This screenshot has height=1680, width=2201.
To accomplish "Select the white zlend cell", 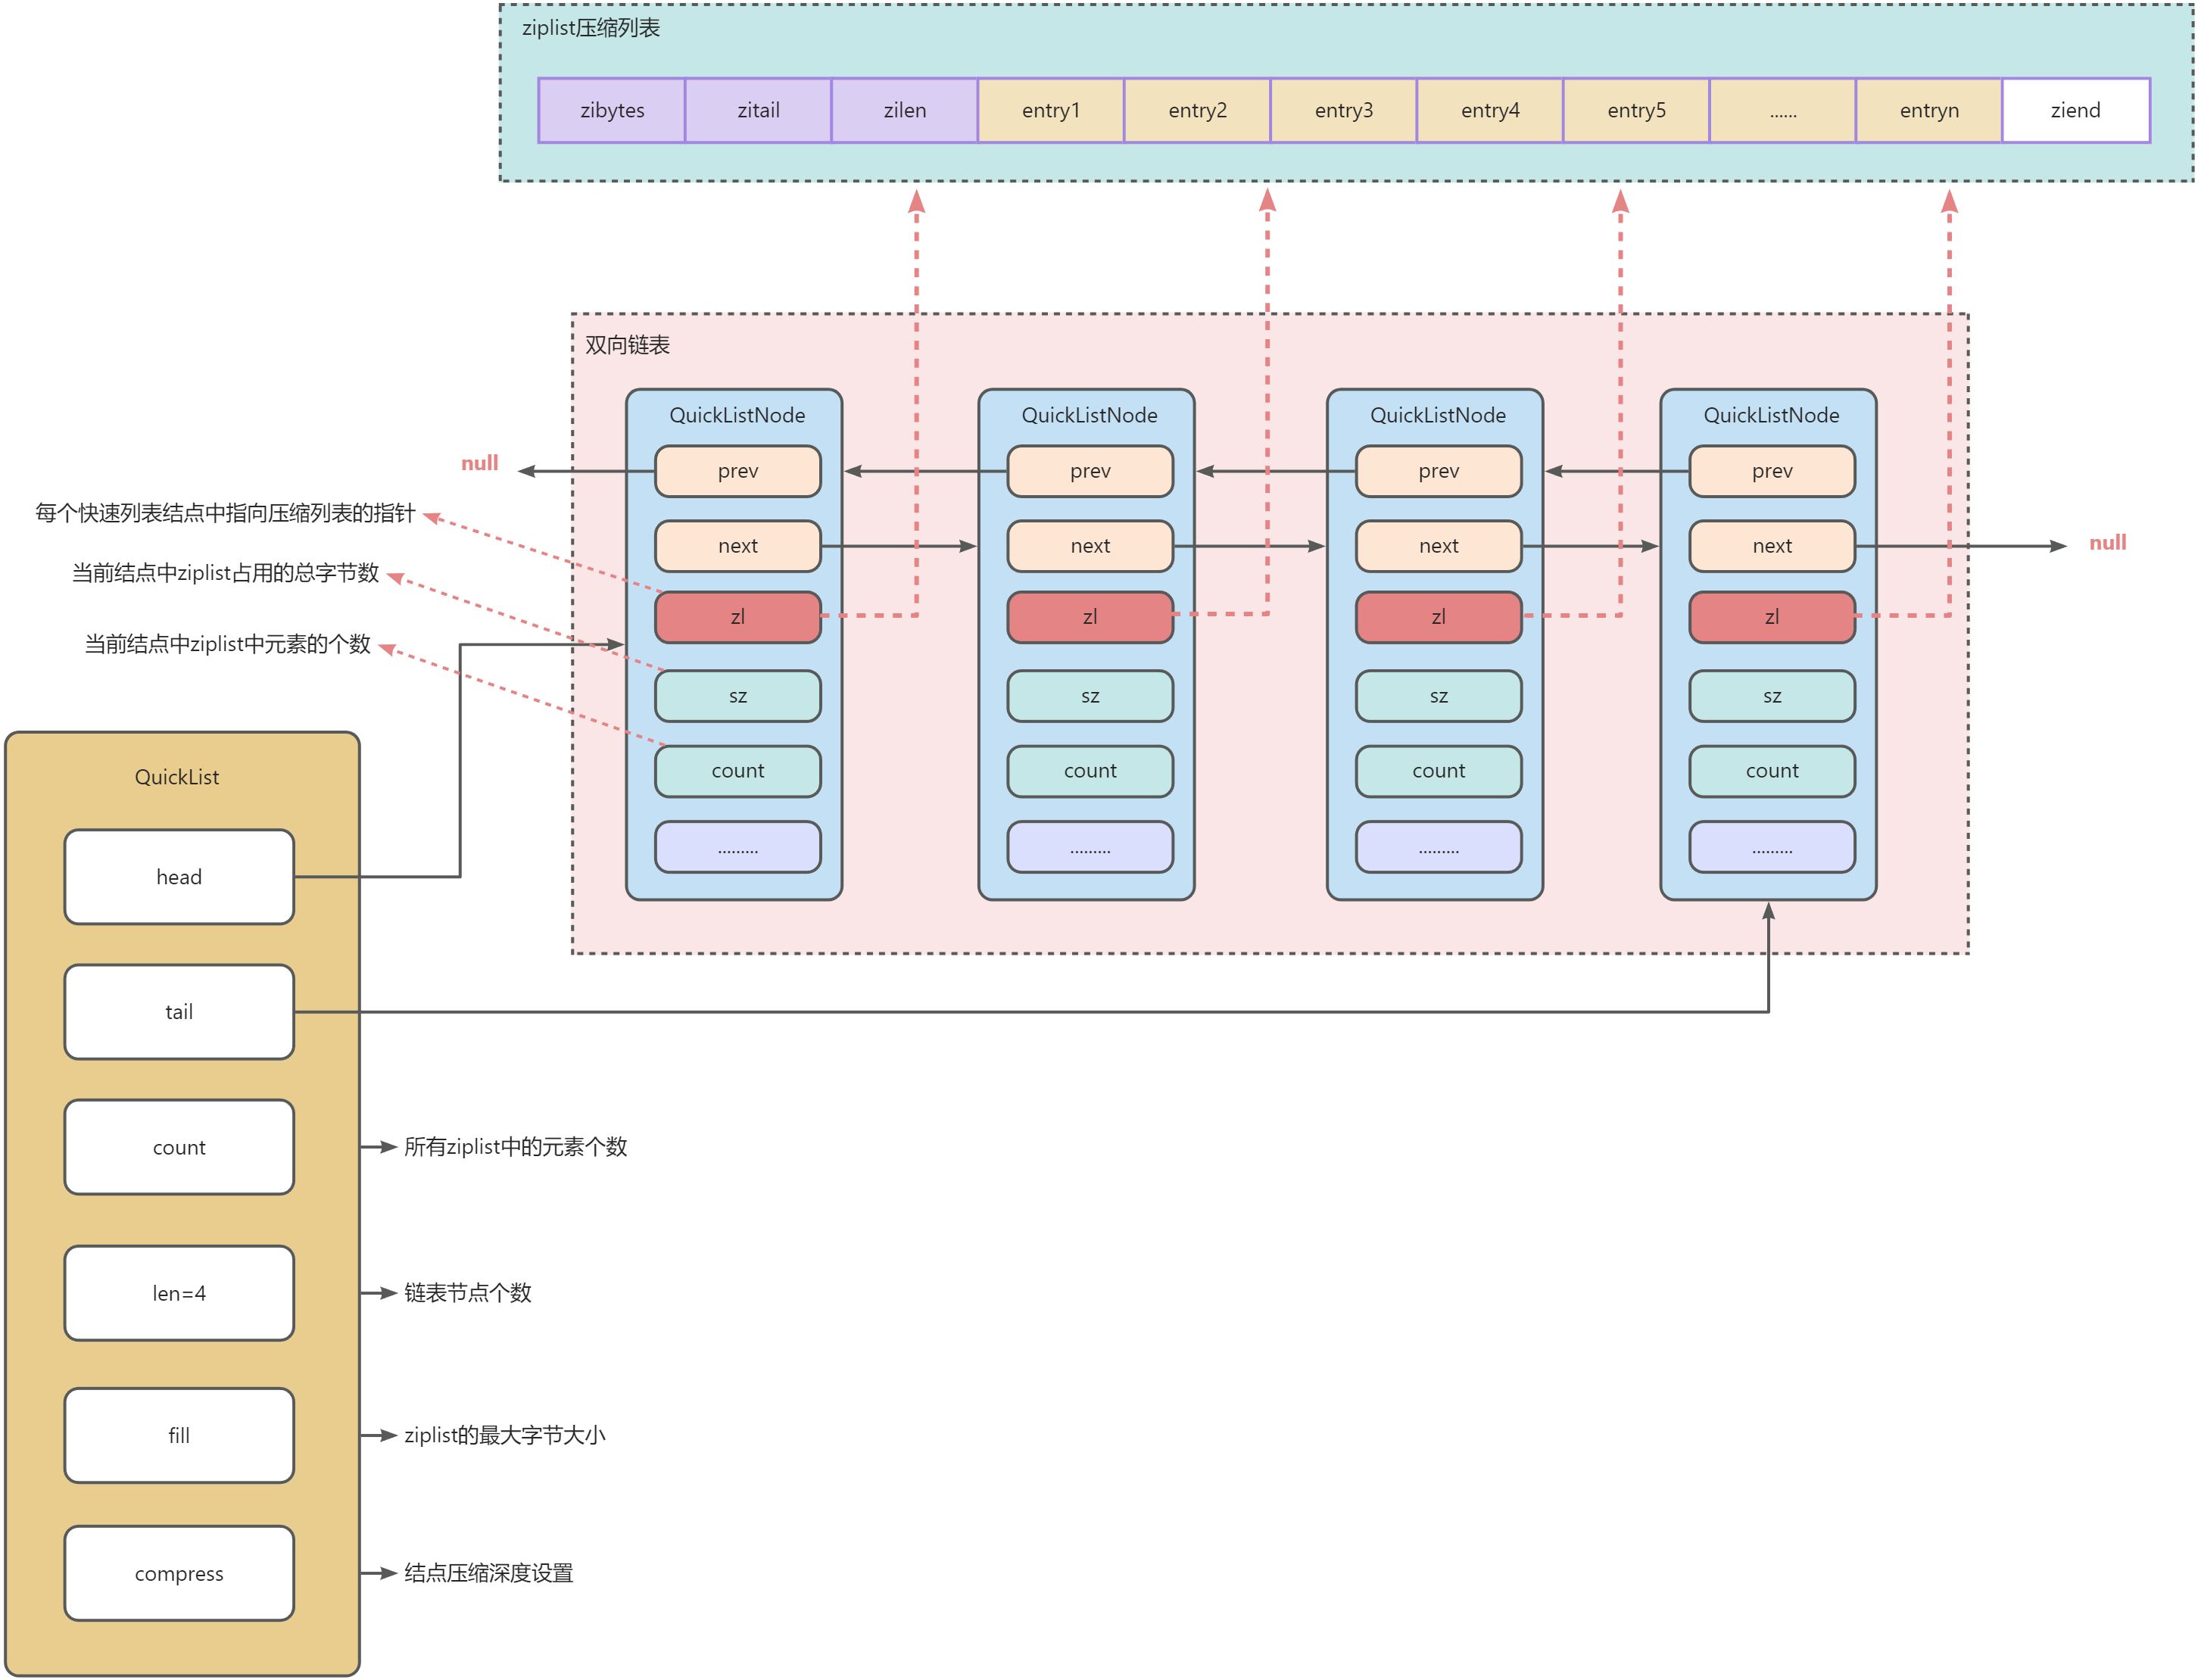I will [x=2075, y=111].
